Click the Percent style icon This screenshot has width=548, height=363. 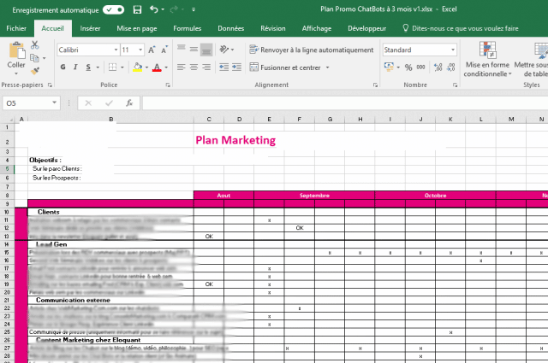[408, 67]
